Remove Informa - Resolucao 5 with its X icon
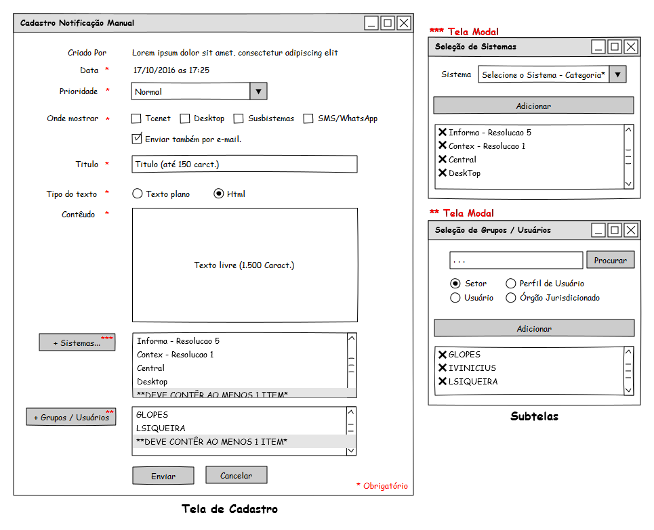 tap(443, 133)
